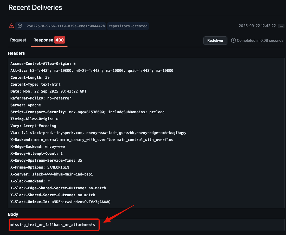This screenshot has height=235, width=286.
Task: Click the delivery GUID 25822570-9766-11f0-879e-e0e1c084442b
Action: pyautogui.click(x=66, y=26)
